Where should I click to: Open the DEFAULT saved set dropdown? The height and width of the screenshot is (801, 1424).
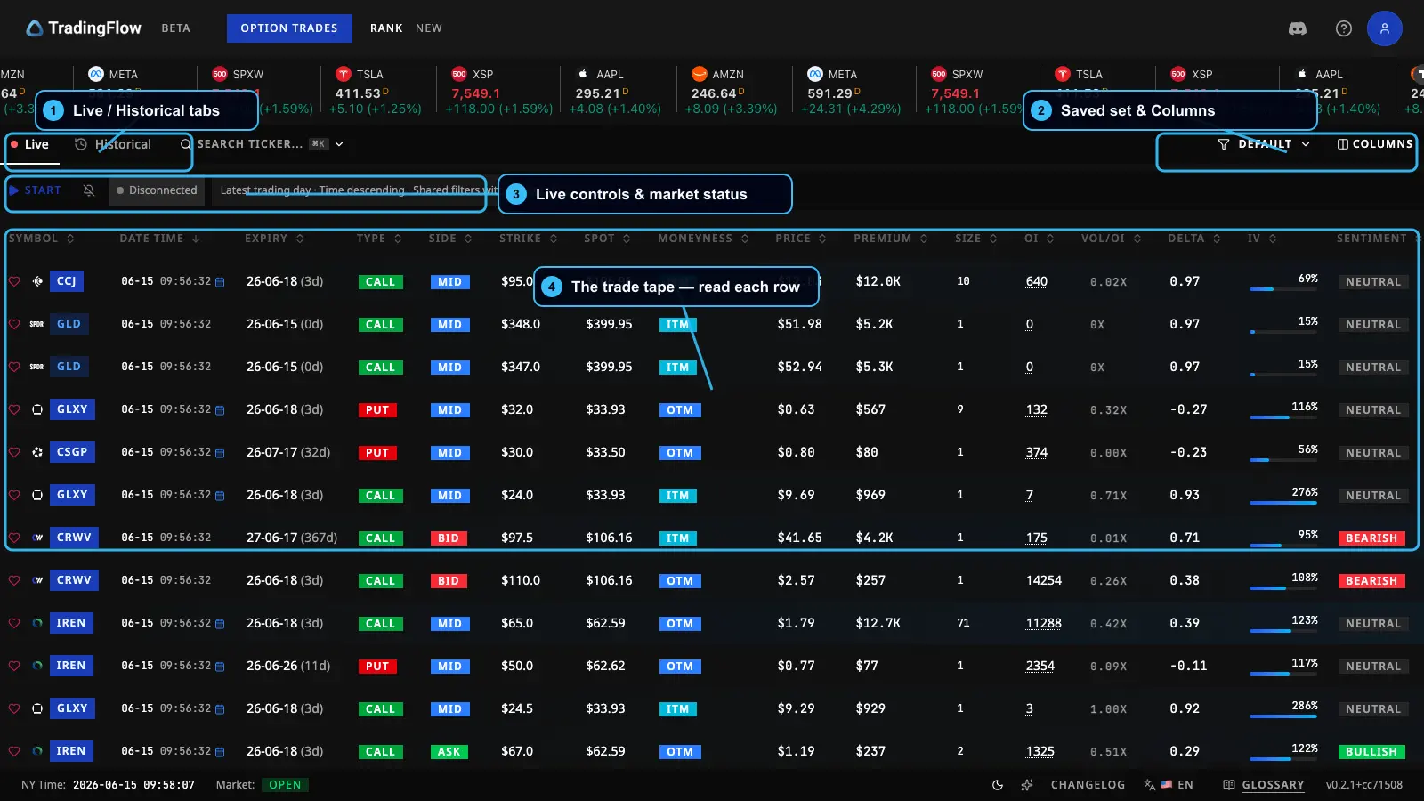(x=1264, y=144)
